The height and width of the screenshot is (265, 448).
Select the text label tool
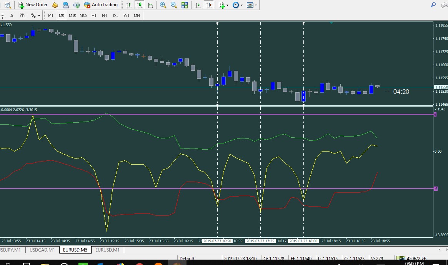click(x=22, y=15)
